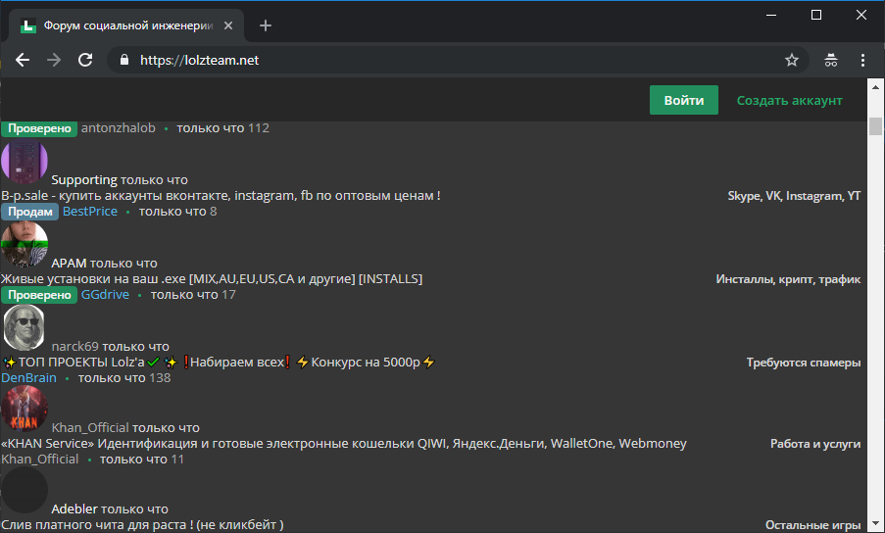Image resolution: width=885 pixels, height=533 pixels.
Task: Click the green Войти button
Action: coord(683,100)
